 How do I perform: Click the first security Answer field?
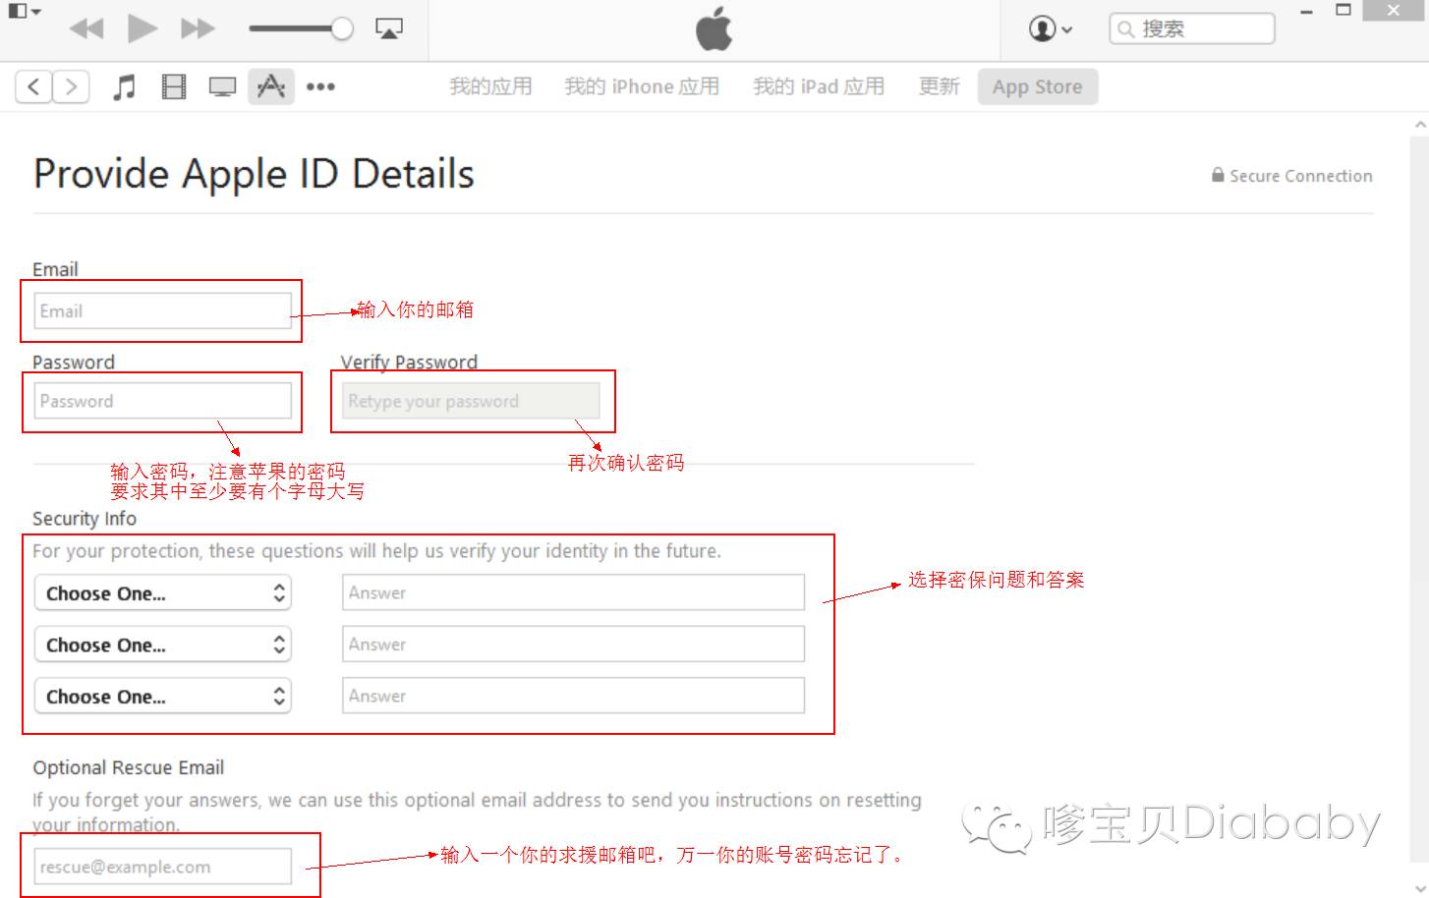(573, 592)
